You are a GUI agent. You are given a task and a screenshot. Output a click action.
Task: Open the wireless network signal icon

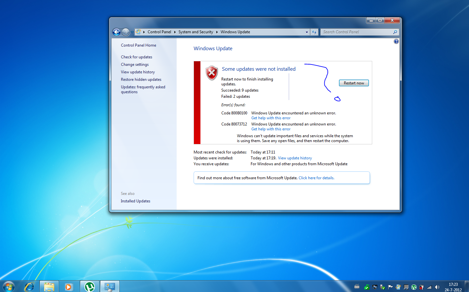430,287
